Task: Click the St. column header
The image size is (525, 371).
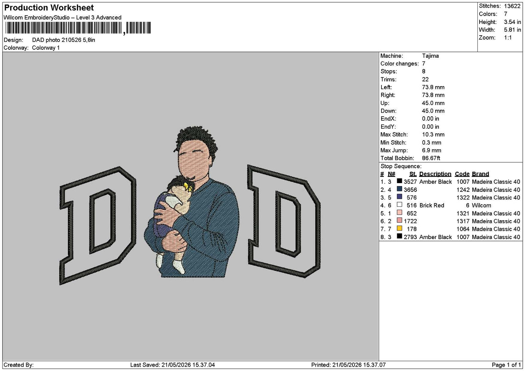Action: [x=413, y=174]
